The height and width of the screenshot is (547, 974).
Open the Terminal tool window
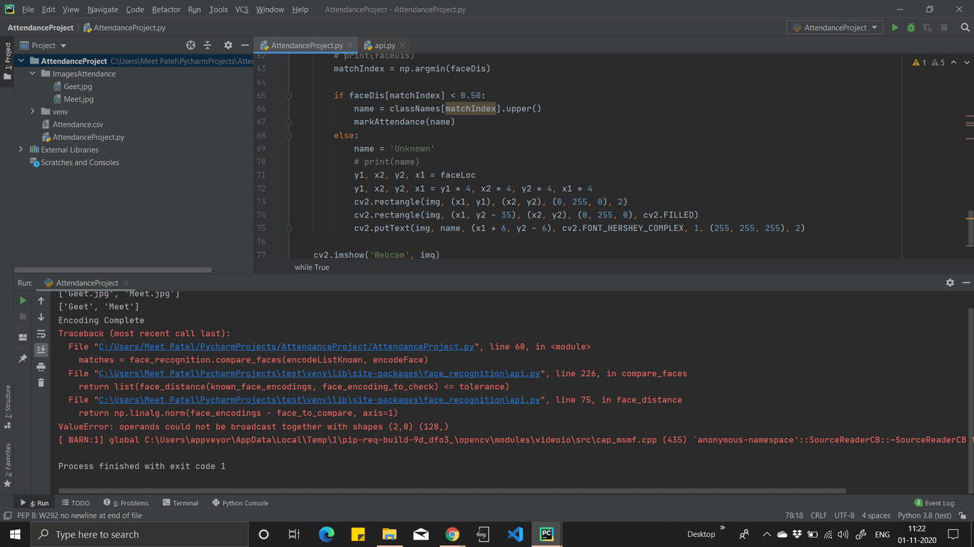pyautogui.click(x=181, y=503)
